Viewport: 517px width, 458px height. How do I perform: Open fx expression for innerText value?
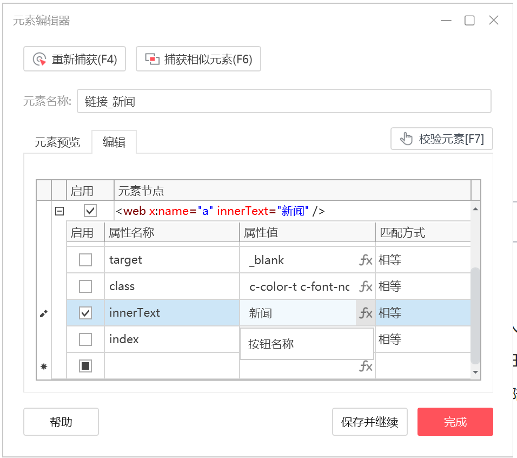click(366, 313)
